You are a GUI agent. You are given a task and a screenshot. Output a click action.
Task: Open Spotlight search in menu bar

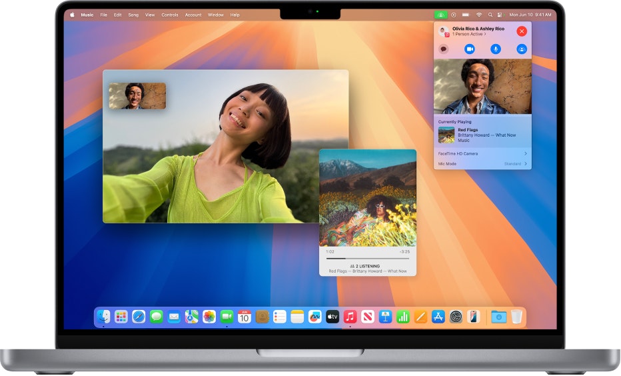490,14
